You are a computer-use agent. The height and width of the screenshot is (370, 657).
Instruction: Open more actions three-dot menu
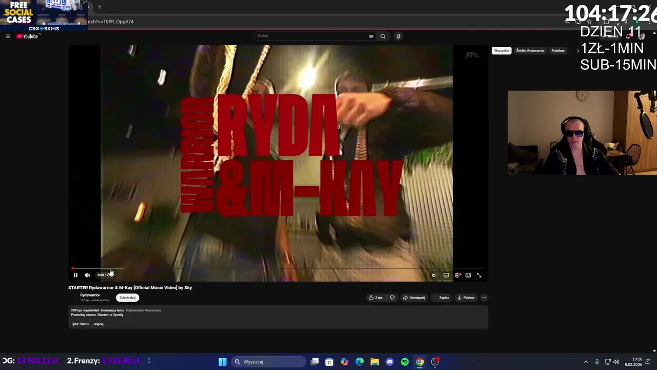(x=484, y=298)
